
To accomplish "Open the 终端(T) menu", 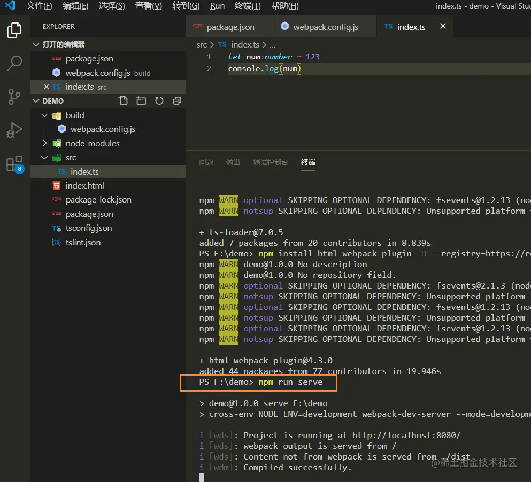I will [248, 6].
